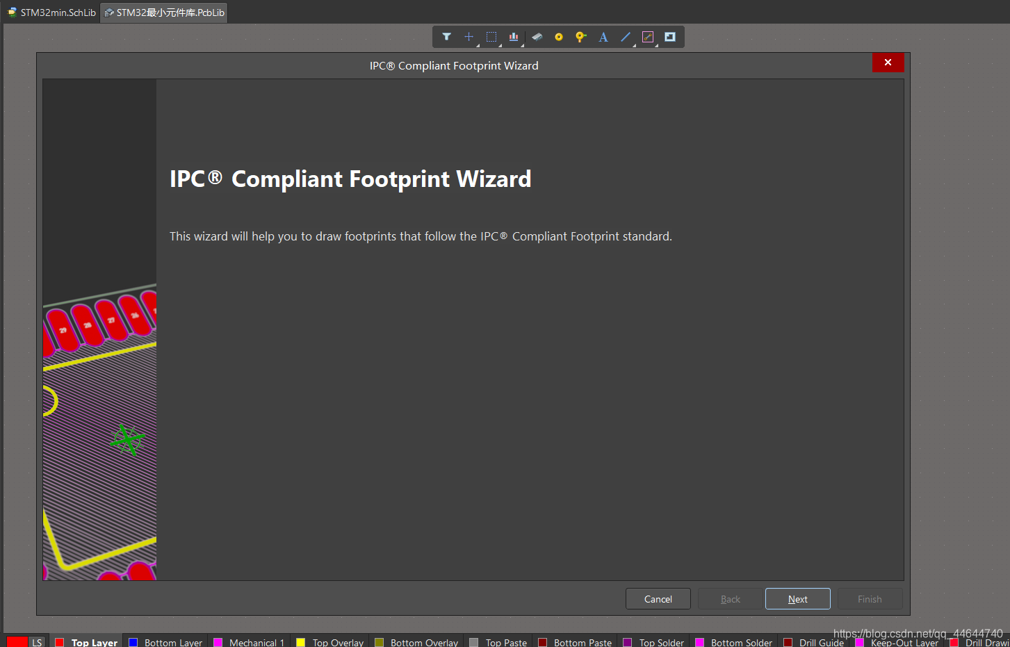Select the place text string tool
The height and width of the screenshot is (647, 1010).
coord(603,37)
